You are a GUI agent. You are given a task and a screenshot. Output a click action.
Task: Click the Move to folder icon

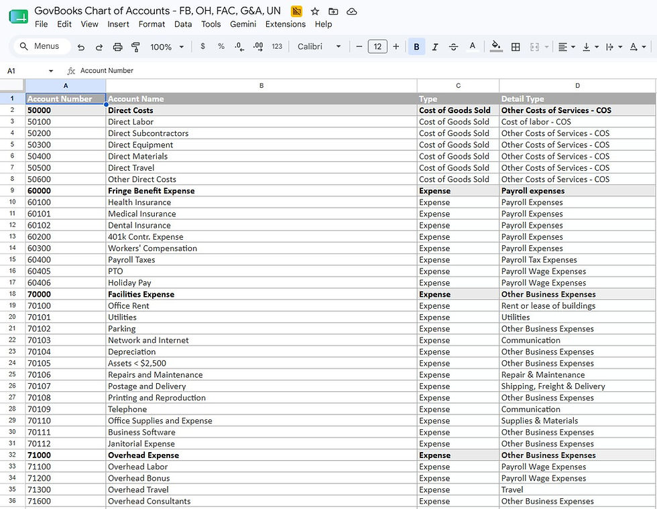(x=334, y=11)
